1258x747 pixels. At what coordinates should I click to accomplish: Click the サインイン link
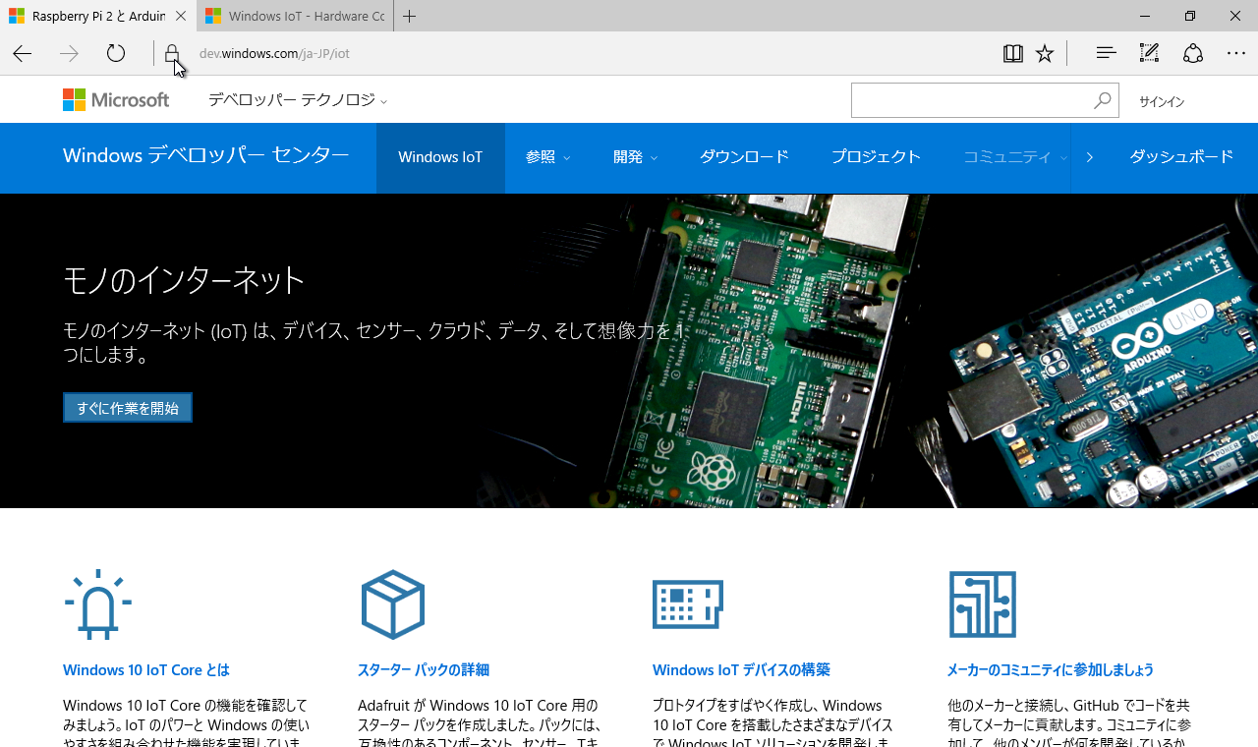click(1162, 101)
